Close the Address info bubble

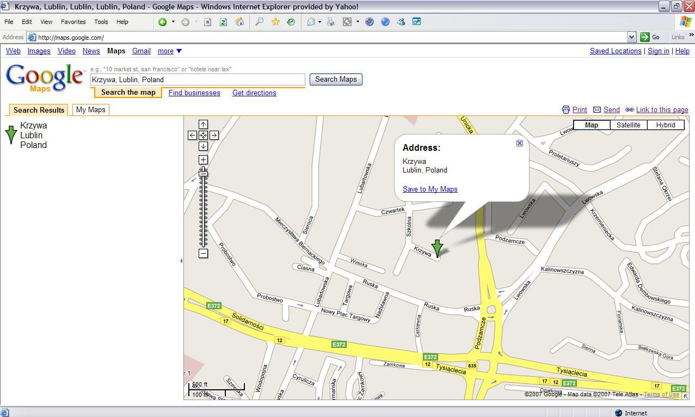(520, 143)
